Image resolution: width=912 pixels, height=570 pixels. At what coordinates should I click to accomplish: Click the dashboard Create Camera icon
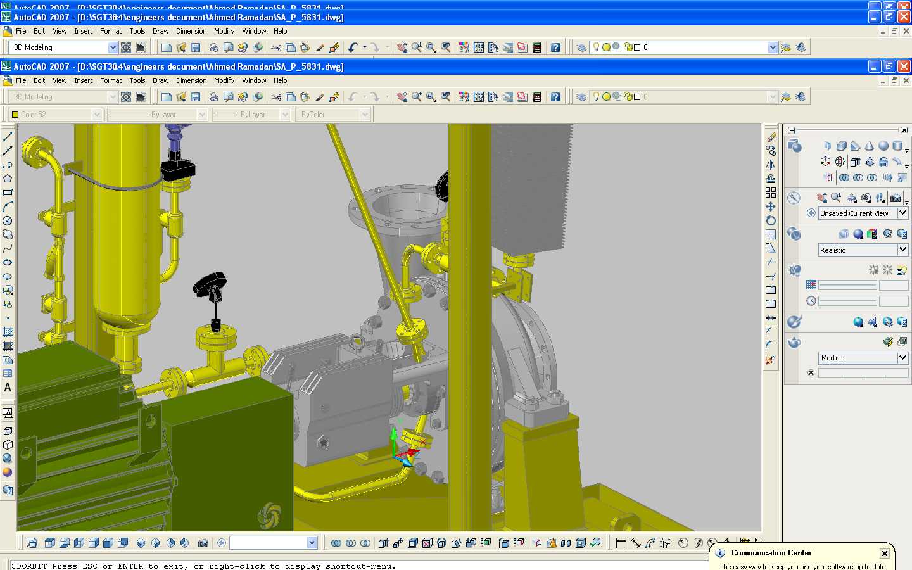point(896,198)
